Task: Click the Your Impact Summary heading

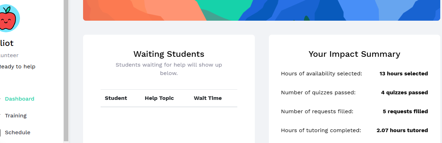Action: click(354, 54)
